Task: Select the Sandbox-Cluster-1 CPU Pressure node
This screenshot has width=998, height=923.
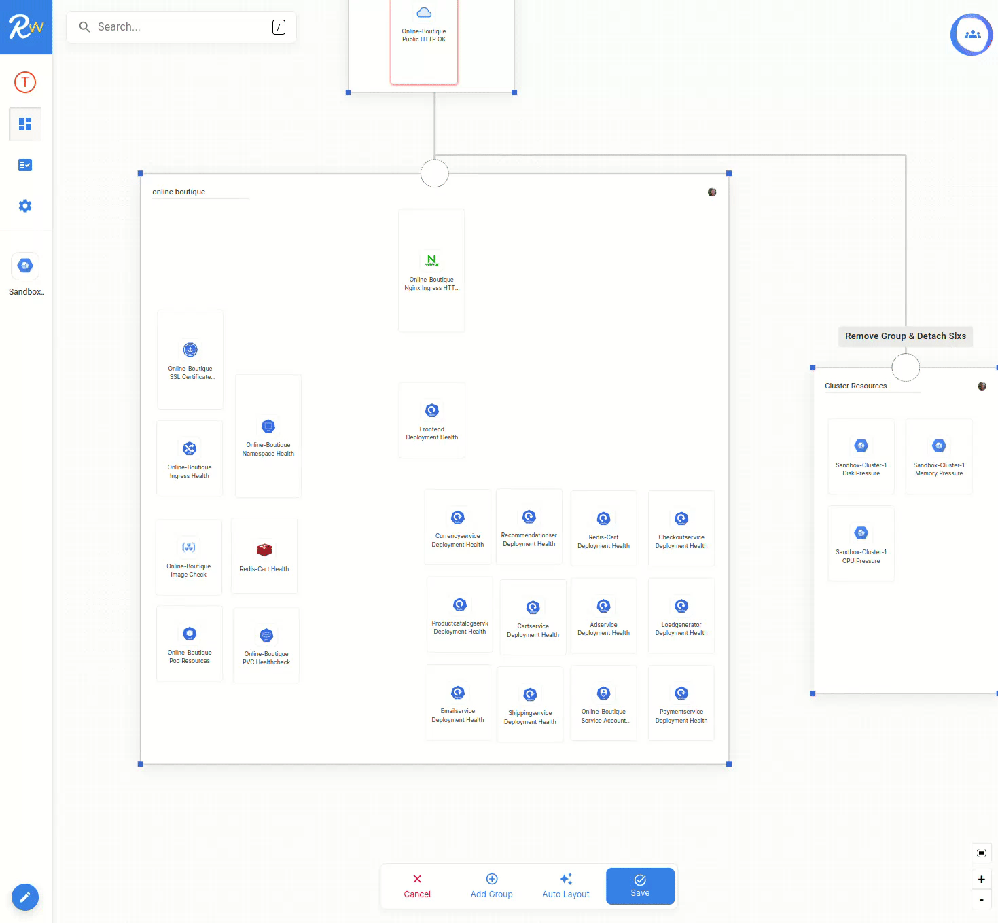Action: point(861,533)
